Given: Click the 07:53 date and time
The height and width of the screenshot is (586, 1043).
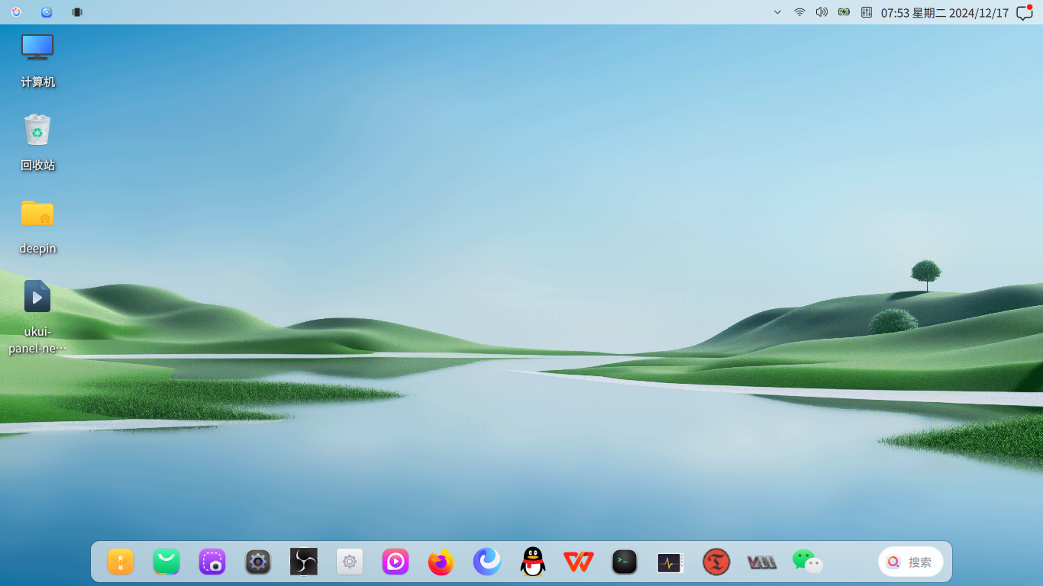Looking at the screenshot, I should point(945,13).
